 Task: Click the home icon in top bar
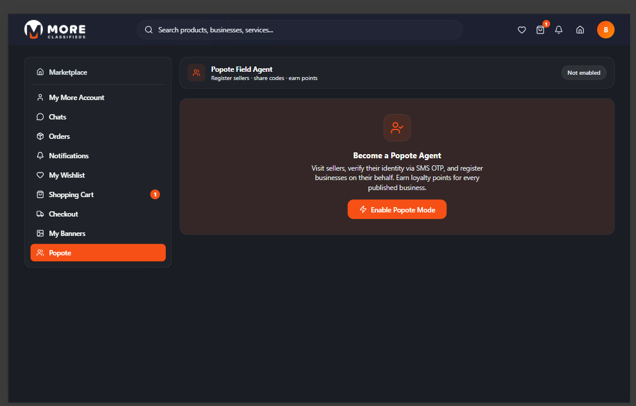tap(580, 30)
